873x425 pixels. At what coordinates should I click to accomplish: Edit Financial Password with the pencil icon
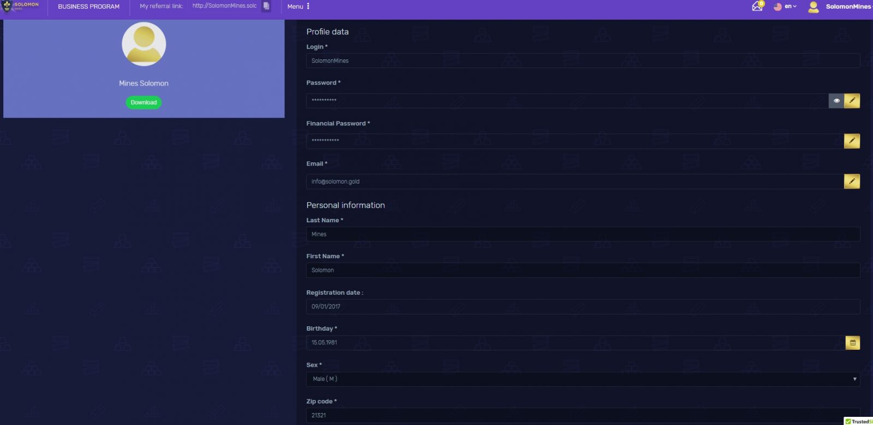[852, 141]
